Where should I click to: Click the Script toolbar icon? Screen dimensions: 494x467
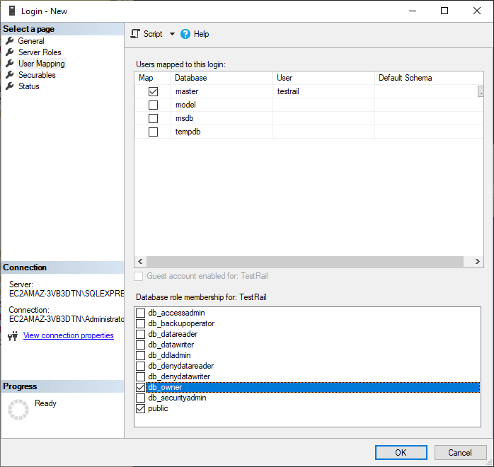(136, 34)
